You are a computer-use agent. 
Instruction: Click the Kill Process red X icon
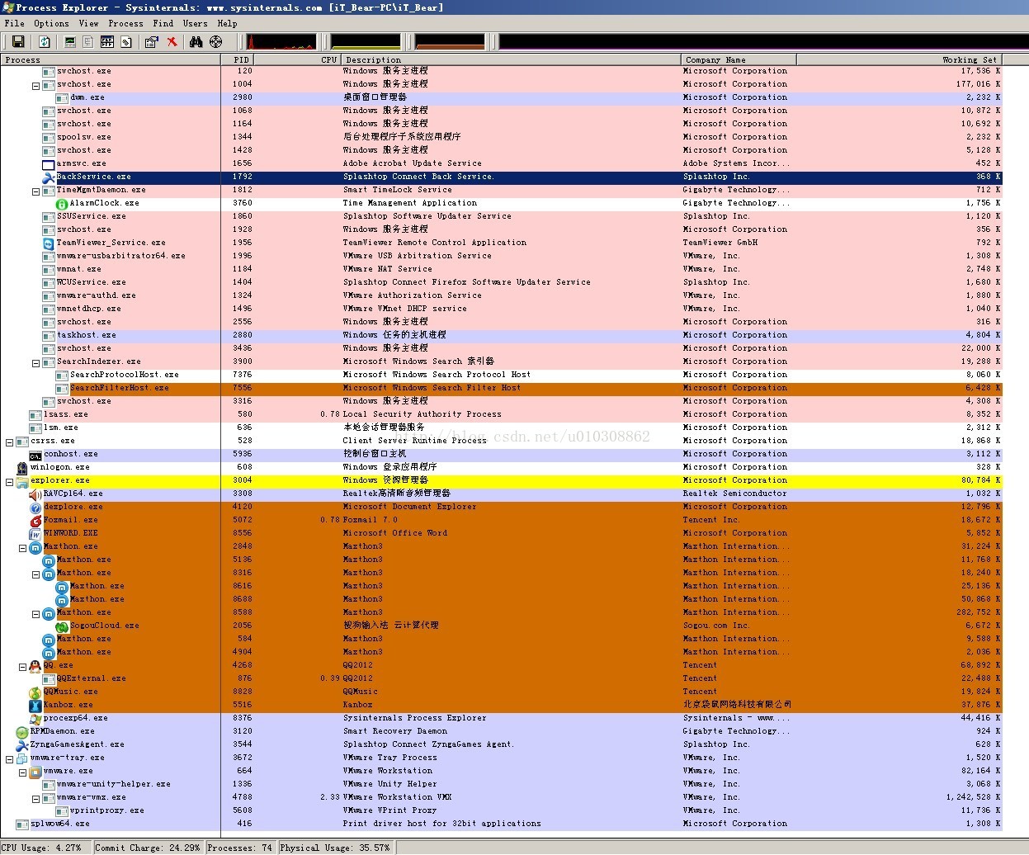point(172,41)
